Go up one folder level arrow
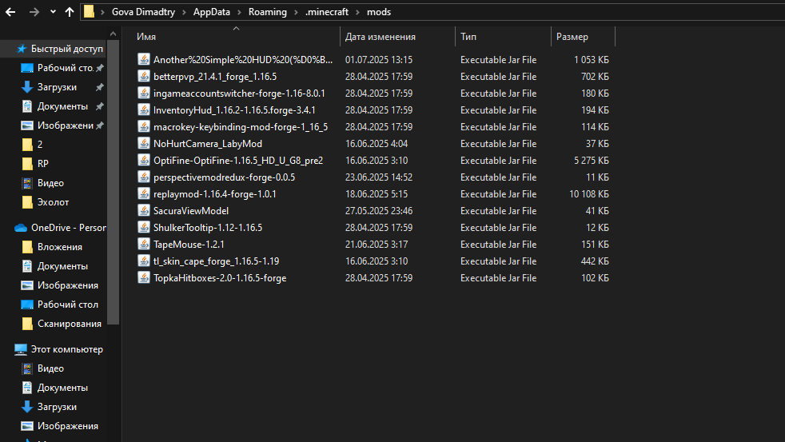The image size is (785, 442). pyautogui.click(x=69, y=12)
